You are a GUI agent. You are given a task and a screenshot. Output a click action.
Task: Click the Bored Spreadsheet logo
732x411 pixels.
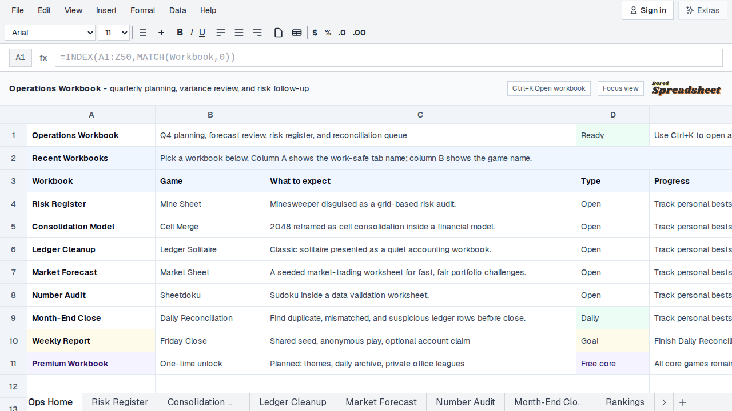point(686,88)
